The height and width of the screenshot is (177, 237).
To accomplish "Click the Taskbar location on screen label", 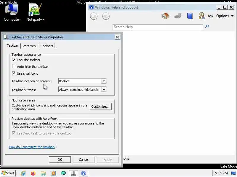I will 31,81.
